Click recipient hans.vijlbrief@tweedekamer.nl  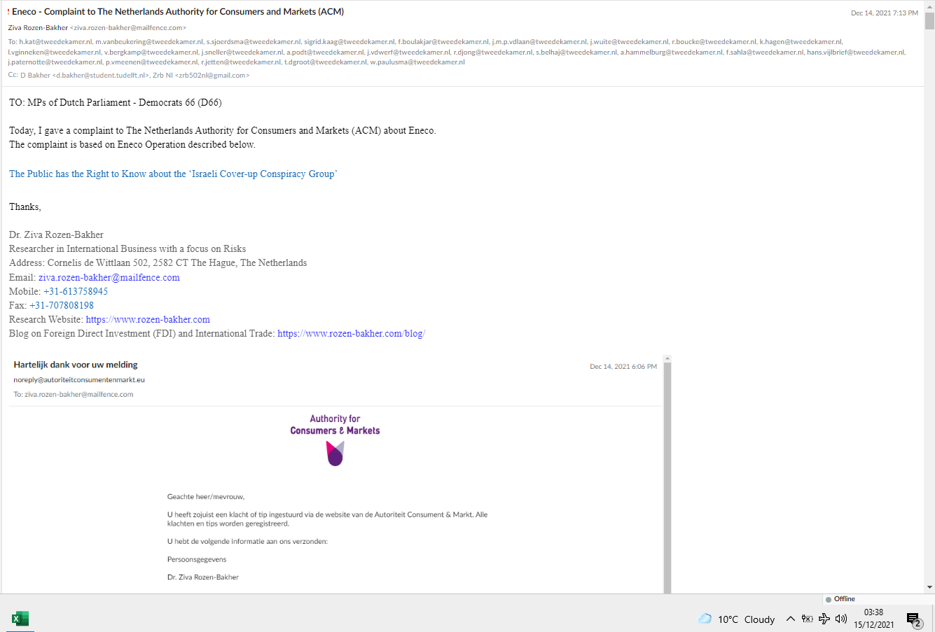pyautogui.click(x=856, y=52)
